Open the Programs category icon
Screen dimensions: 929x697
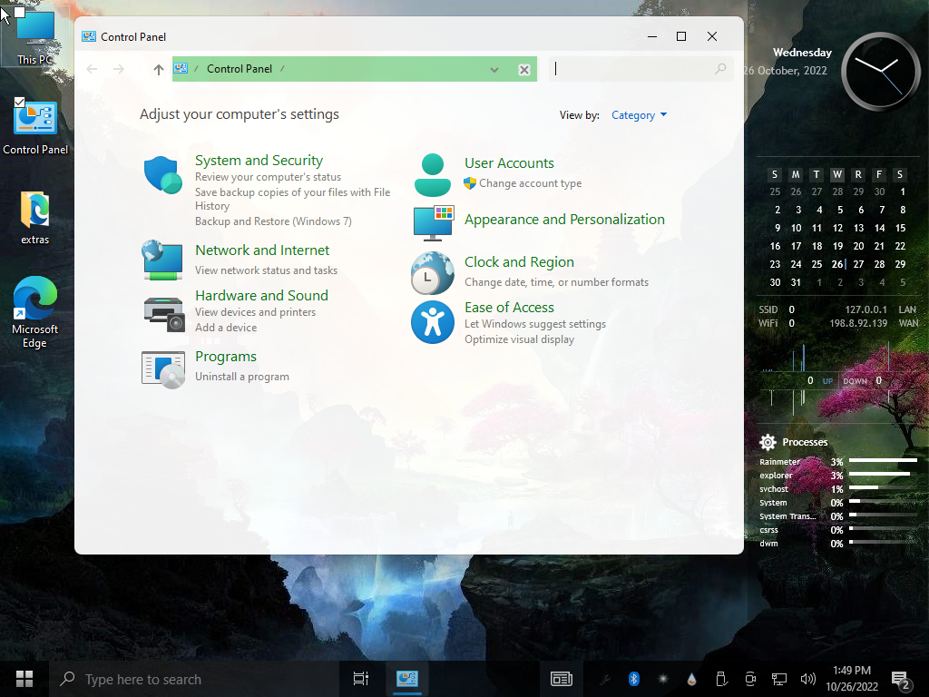pos(163,368)
